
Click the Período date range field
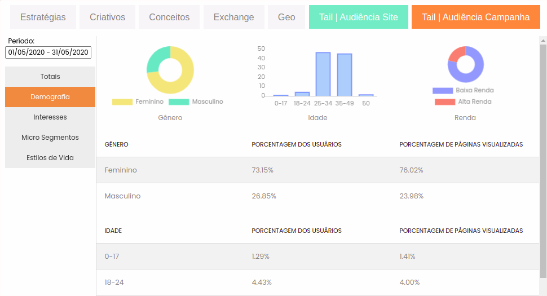(x=48, y=52)
